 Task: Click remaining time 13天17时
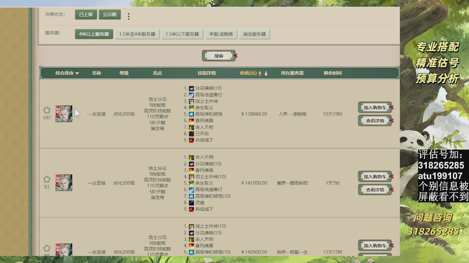(333, 252)
